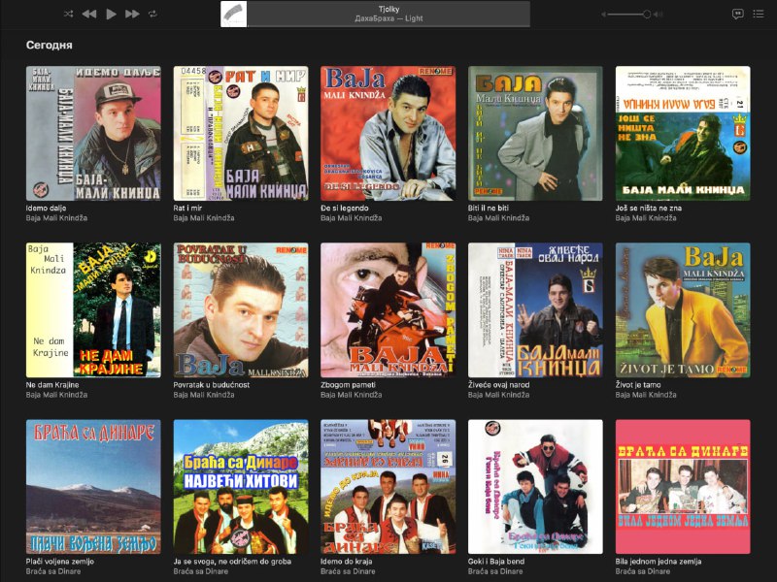Click Braća sa Dinare under Plači voljena zemljo
777x582 pixels.
click(53, 571)
